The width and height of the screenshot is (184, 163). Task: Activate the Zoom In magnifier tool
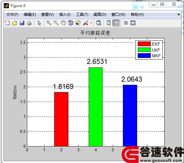(x=49, y=23)
